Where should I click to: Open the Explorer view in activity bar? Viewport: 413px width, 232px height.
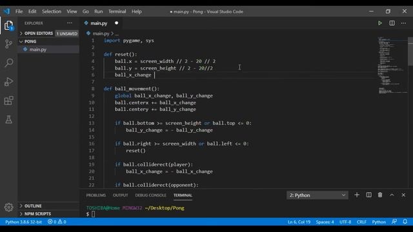pyautogui.click(x=8, y=26)
